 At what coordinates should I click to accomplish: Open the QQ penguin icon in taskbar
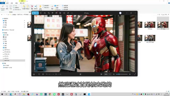(x=15, y=94)
